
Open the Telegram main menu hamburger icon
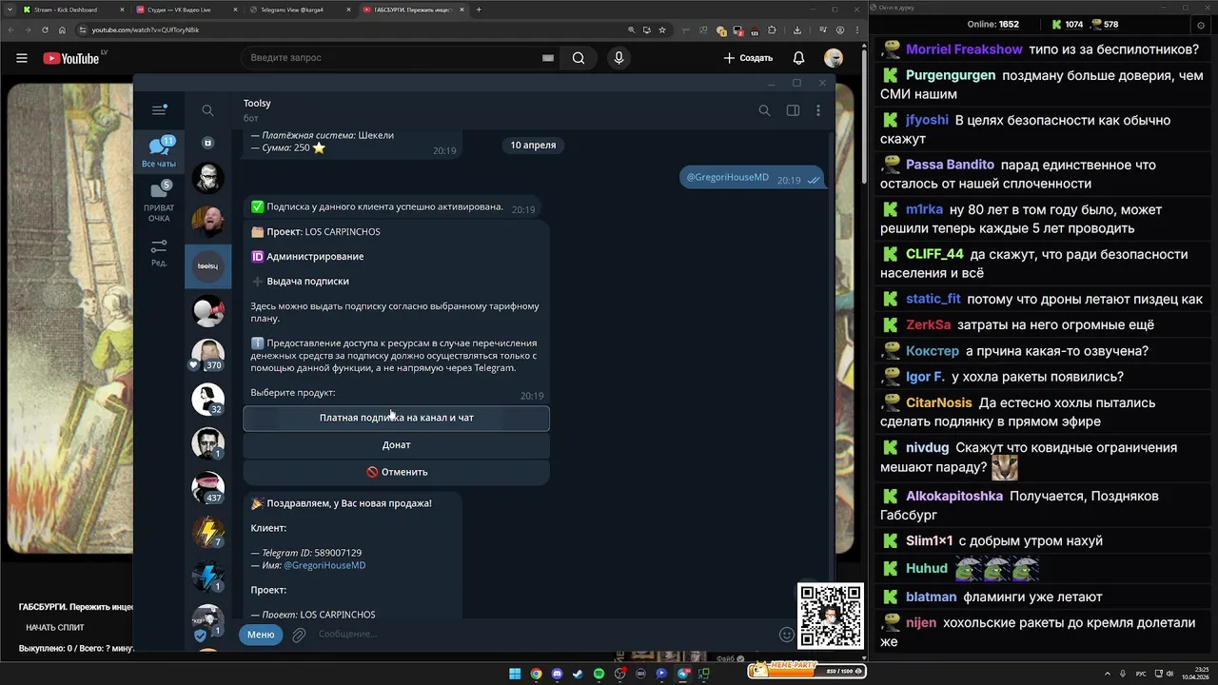pyautogui.click(x=159, y=110)
